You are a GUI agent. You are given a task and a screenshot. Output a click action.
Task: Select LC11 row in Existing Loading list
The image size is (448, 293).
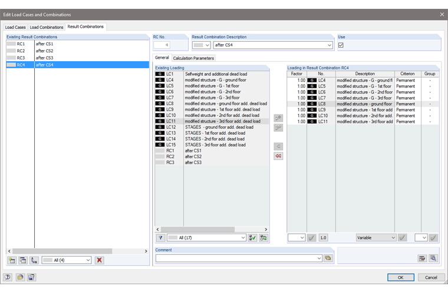pos(212,121)
